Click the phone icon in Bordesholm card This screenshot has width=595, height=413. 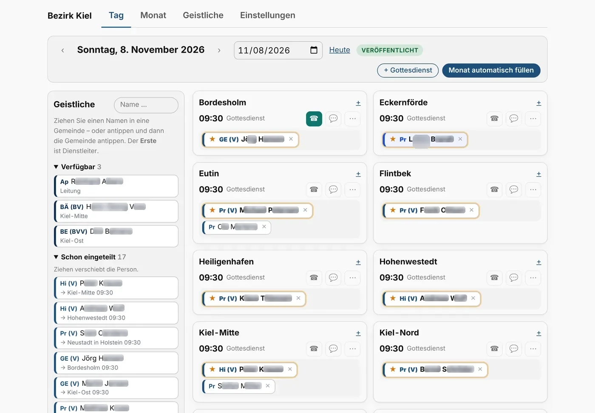[314, 119]
